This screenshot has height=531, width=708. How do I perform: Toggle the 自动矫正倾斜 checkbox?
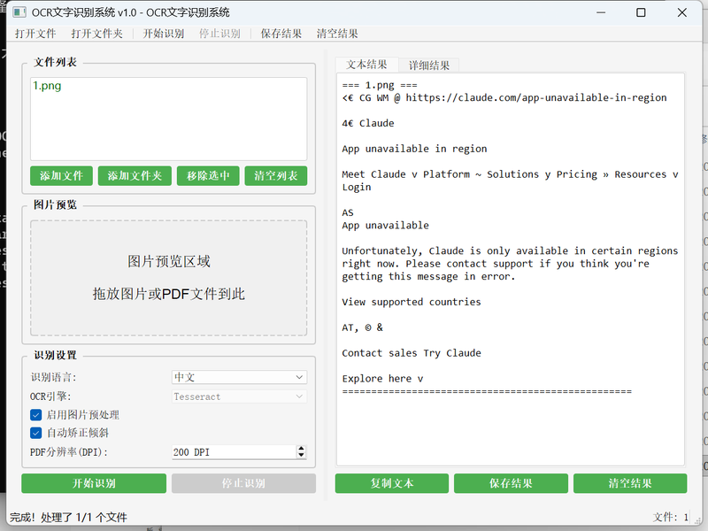36,433
